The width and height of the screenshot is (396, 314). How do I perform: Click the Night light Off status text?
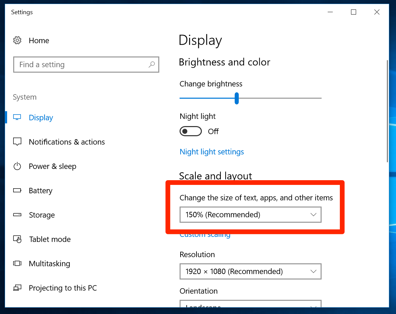pos(213,131)
